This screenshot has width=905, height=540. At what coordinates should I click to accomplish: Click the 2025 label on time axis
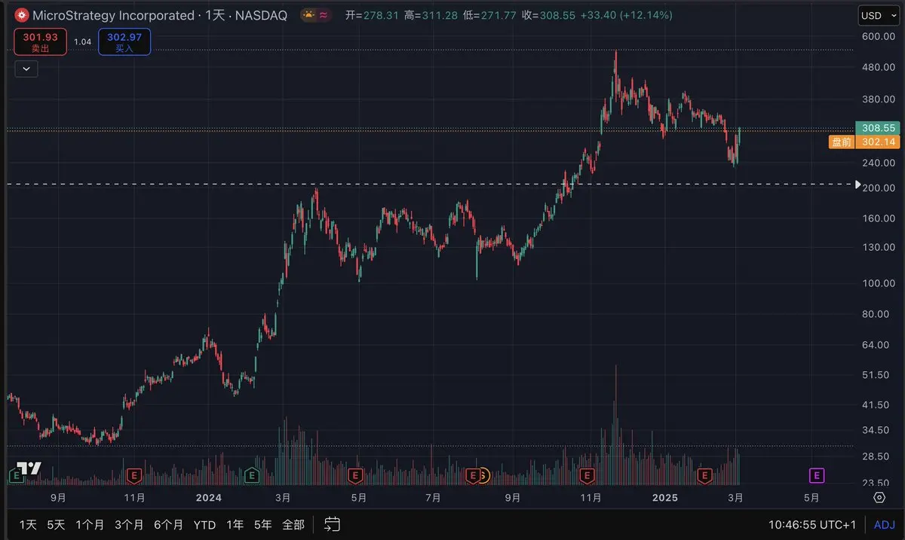click(x=665, y=498)
